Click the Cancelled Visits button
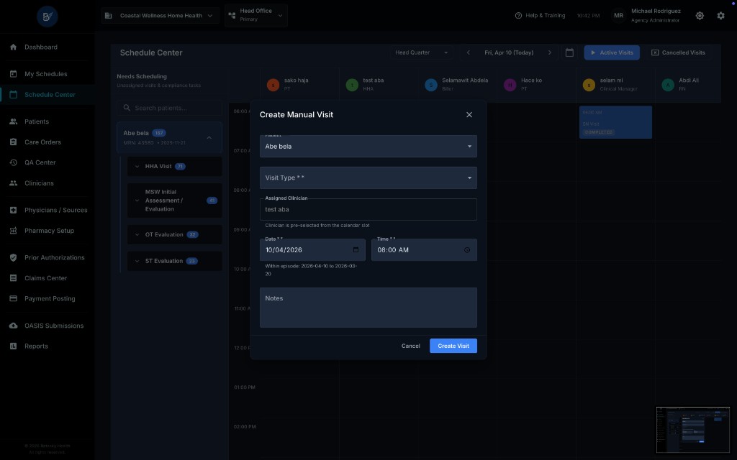Viewport: 737px width, 460px height. [x=678, y=52]
